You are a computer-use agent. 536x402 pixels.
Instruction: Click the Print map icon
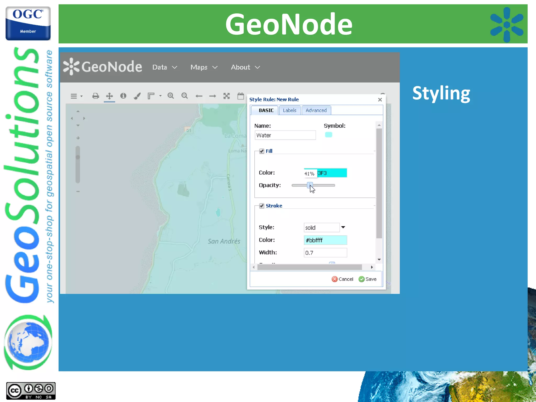96,96
